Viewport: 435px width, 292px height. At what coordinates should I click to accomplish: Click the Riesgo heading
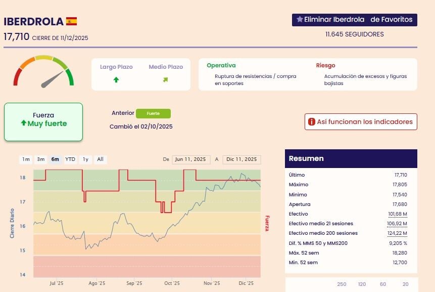[x=325, y=65]
